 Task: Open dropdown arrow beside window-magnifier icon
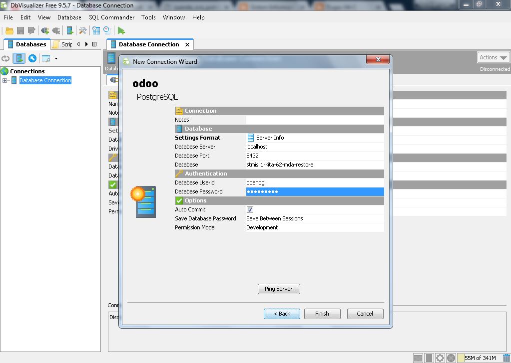[x=56, y=58]
